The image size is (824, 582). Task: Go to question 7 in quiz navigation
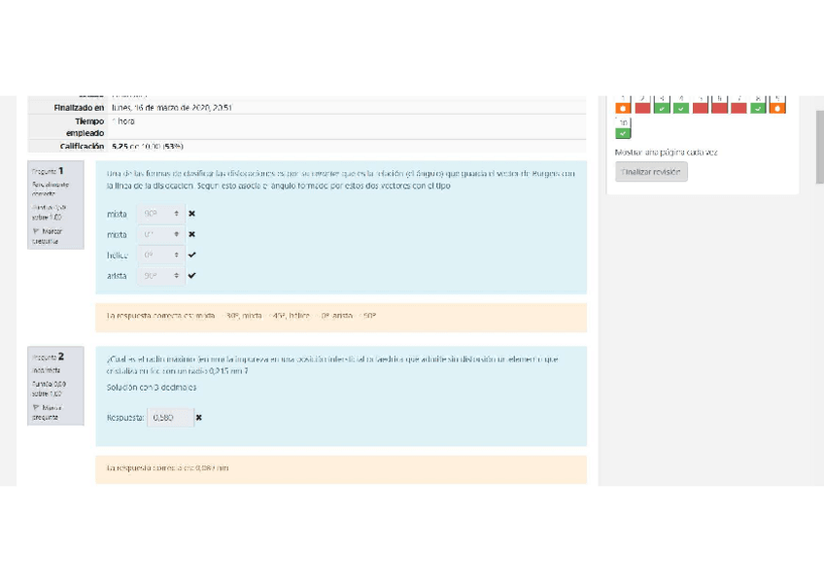(738, 104)
